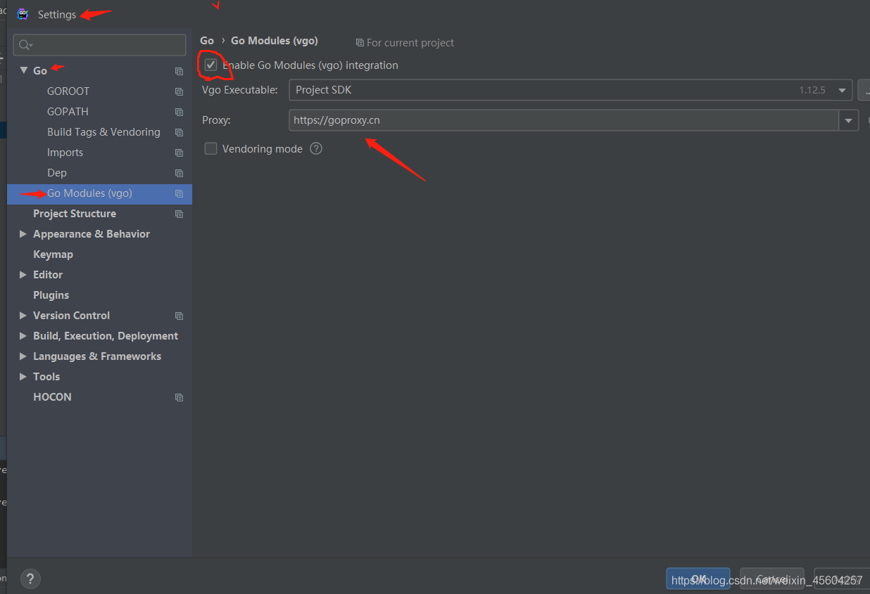Open the Vgo Executable Project SDK dropdown
The width and height of the screenshot is (870, 594).
tap(570, 90)
